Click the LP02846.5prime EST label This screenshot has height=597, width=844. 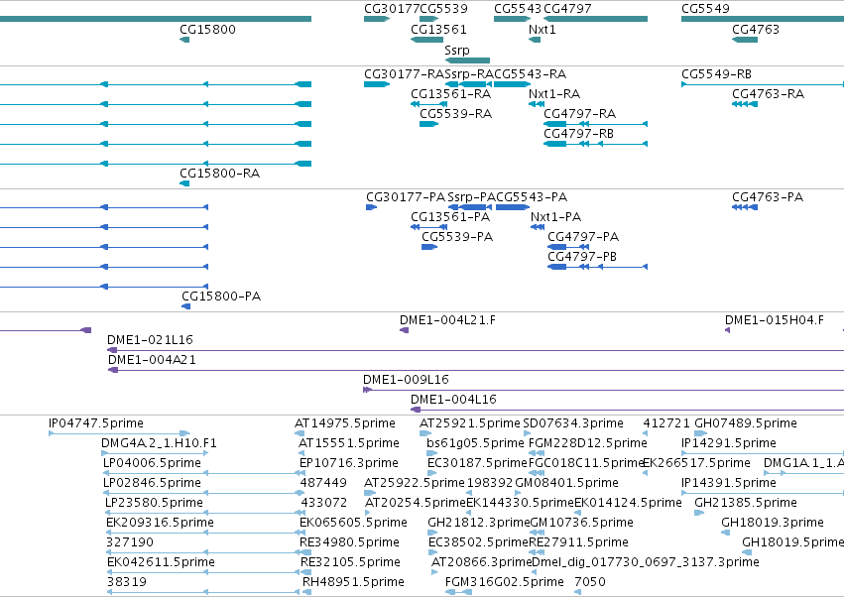click(x=152, y=483)
